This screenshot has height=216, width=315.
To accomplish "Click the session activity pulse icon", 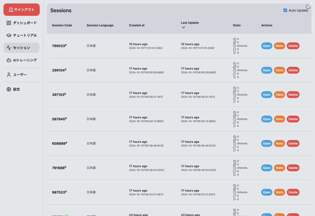I will [x=9, y=48].
